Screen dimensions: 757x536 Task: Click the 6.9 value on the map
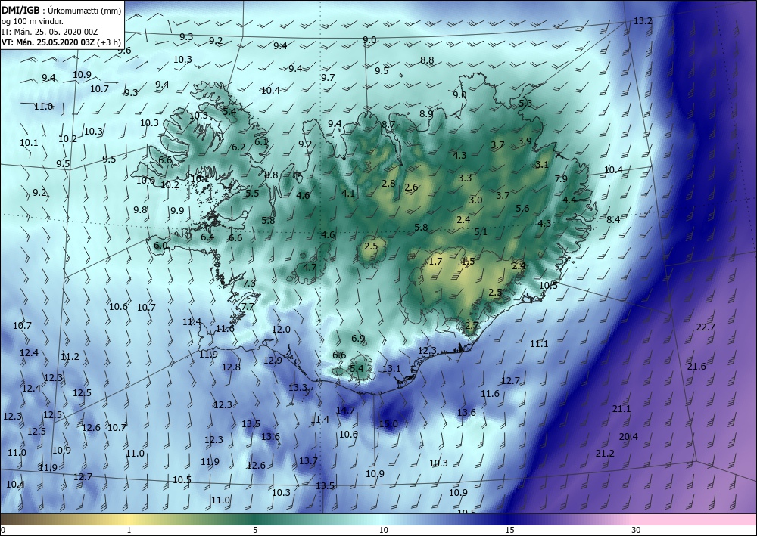pos(358,339)
